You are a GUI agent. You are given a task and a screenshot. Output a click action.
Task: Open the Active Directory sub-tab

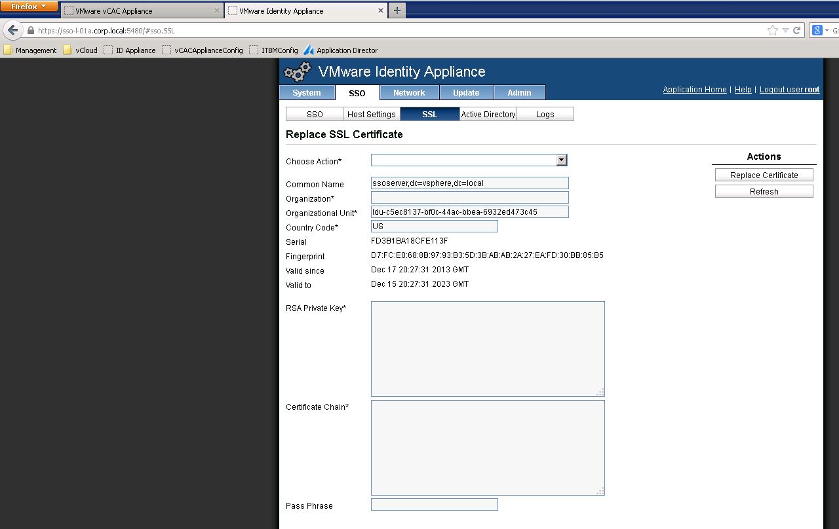(488, 114)
